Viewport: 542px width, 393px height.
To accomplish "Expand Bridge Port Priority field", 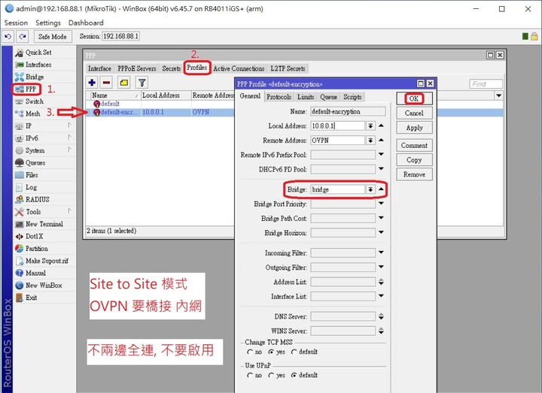I will click(381, 204).
